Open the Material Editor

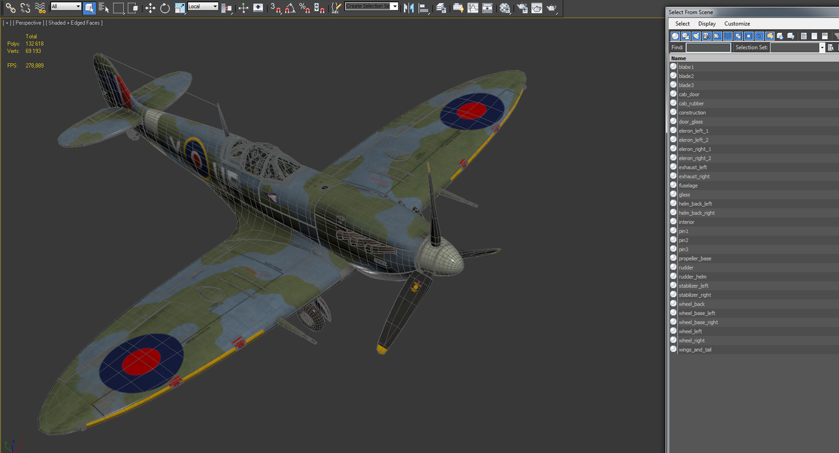click(505, 7)
